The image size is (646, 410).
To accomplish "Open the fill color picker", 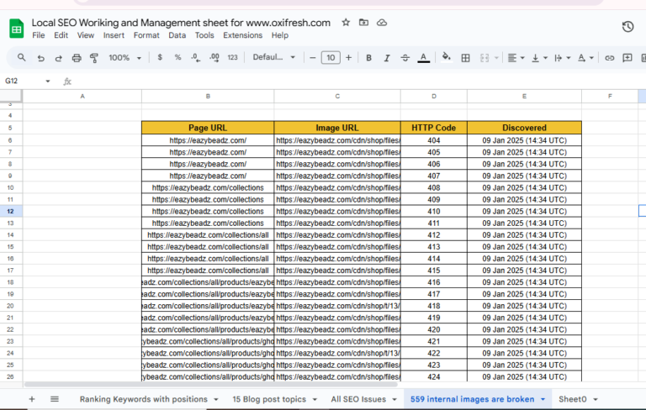I will [446, 58].
